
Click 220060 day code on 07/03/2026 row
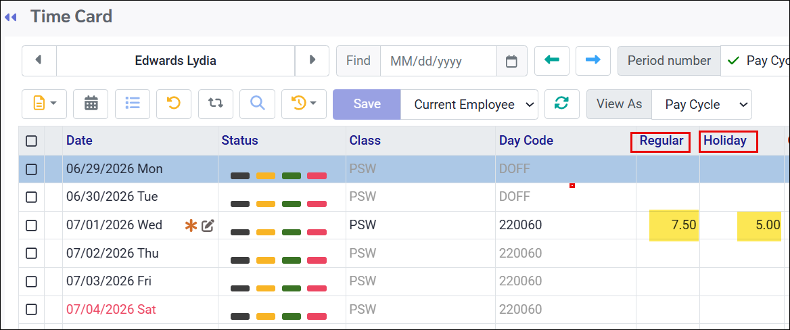(520, 281)
